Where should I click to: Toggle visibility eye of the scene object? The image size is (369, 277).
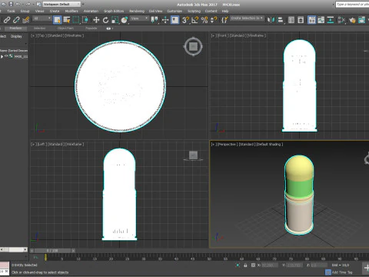(x=6, y=56)
